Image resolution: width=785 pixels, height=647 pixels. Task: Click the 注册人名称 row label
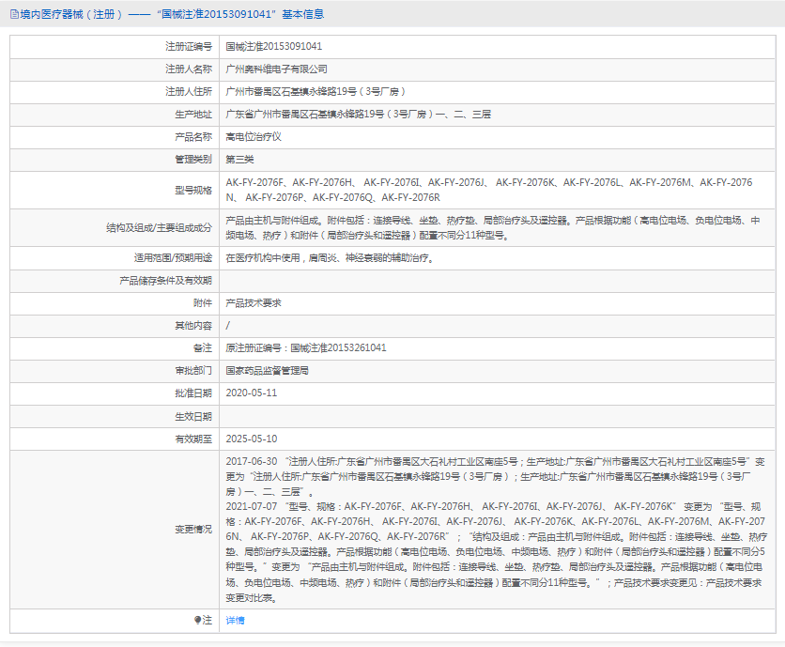point(189,69)
